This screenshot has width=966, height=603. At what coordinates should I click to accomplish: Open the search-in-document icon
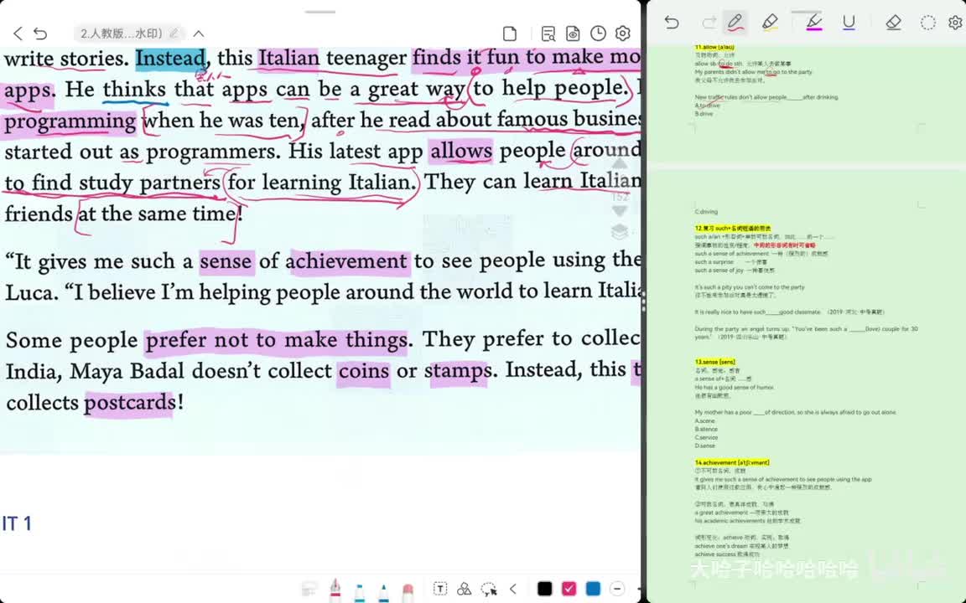pos(548,33)
